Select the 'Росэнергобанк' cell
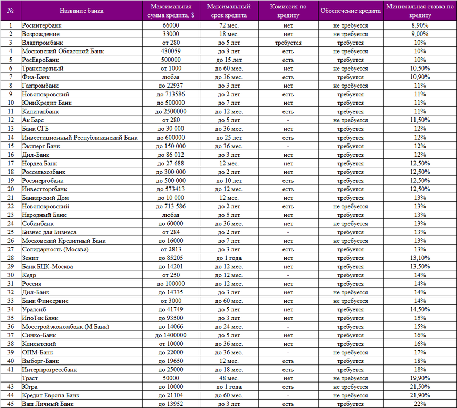457x408 pixels. [81, 181]
